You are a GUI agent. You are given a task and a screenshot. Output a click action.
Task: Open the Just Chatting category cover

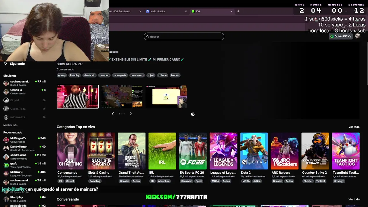[70, 151]
